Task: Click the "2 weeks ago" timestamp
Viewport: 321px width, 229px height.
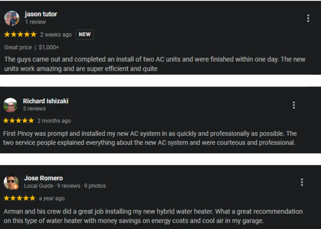Action: tap(56, 35)
